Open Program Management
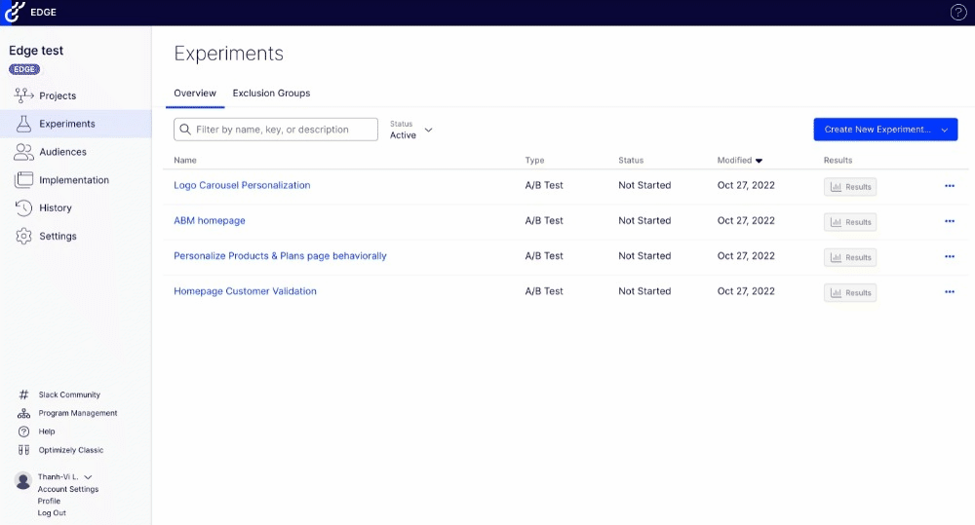 (x=78, y=413)
